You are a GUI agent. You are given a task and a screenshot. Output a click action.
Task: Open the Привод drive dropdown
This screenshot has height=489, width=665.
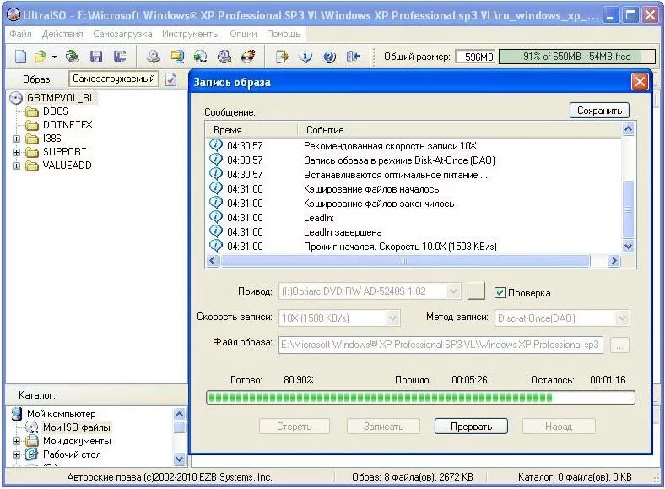tap(453, 291)
